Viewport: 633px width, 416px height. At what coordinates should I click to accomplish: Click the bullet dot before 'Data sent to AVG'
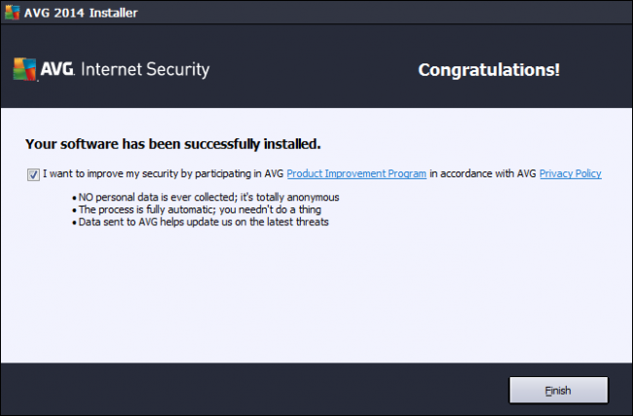click(75, 221)
